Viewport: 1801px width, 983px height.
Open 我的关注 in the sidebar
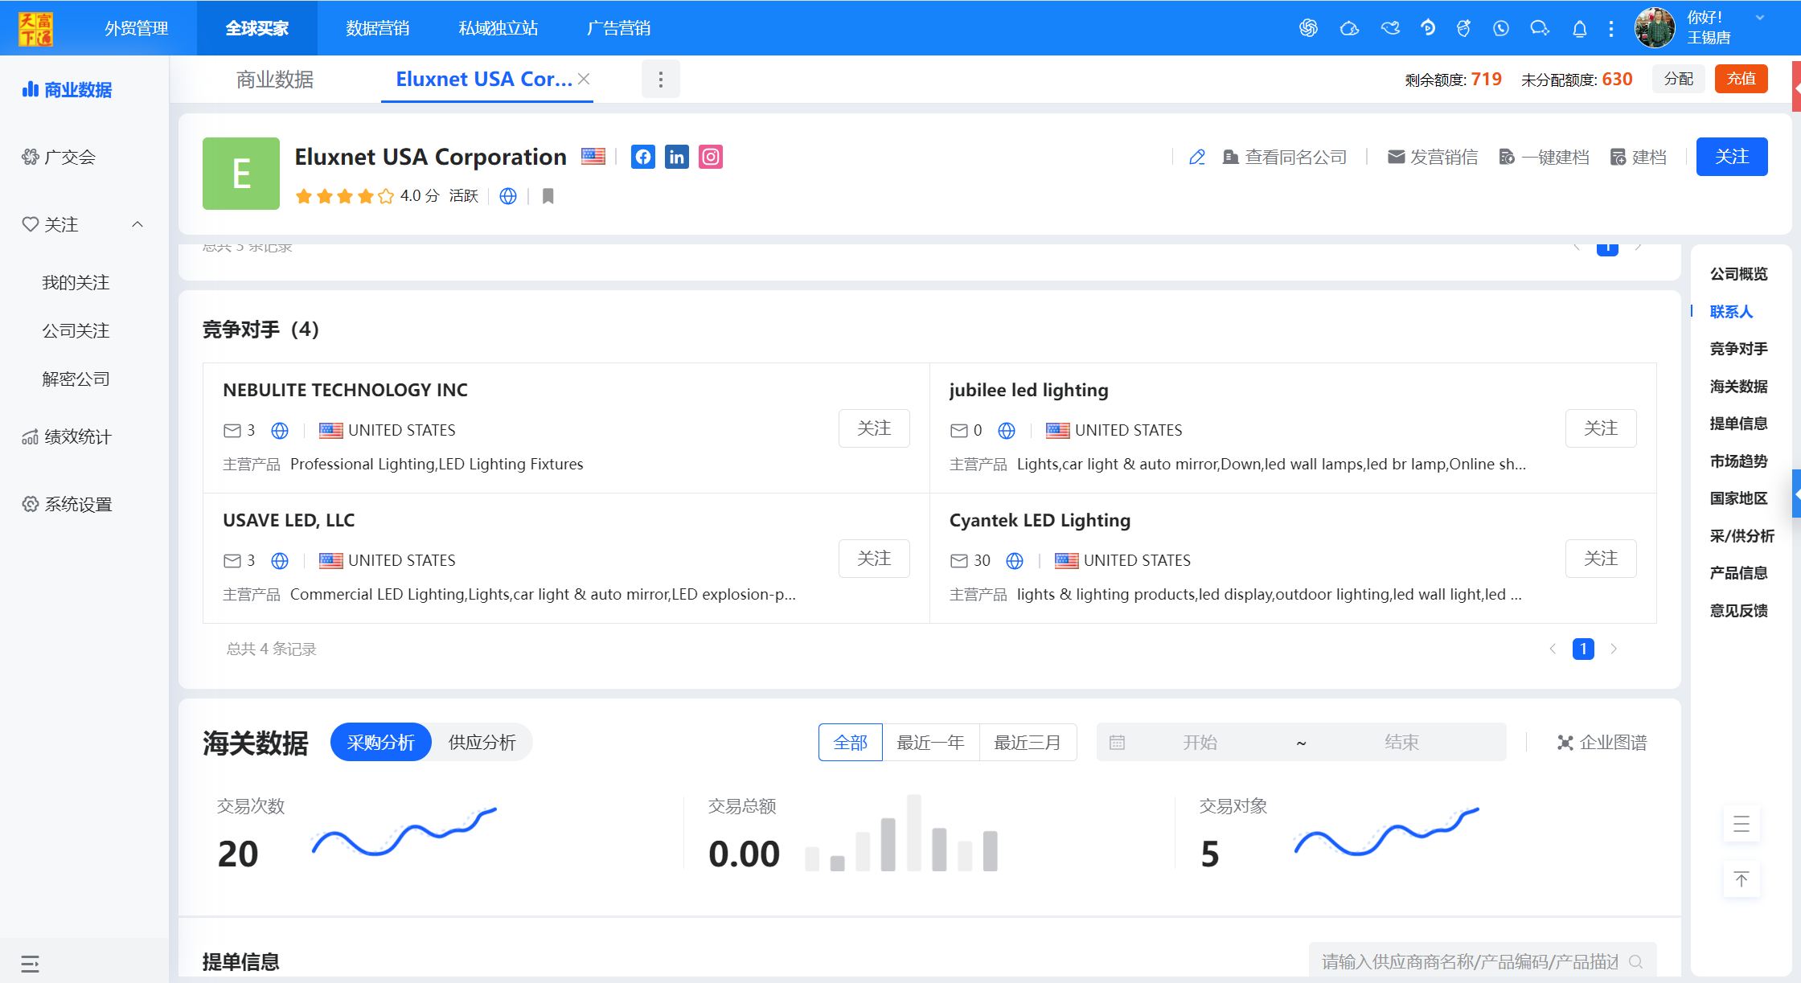click(76, 283)
